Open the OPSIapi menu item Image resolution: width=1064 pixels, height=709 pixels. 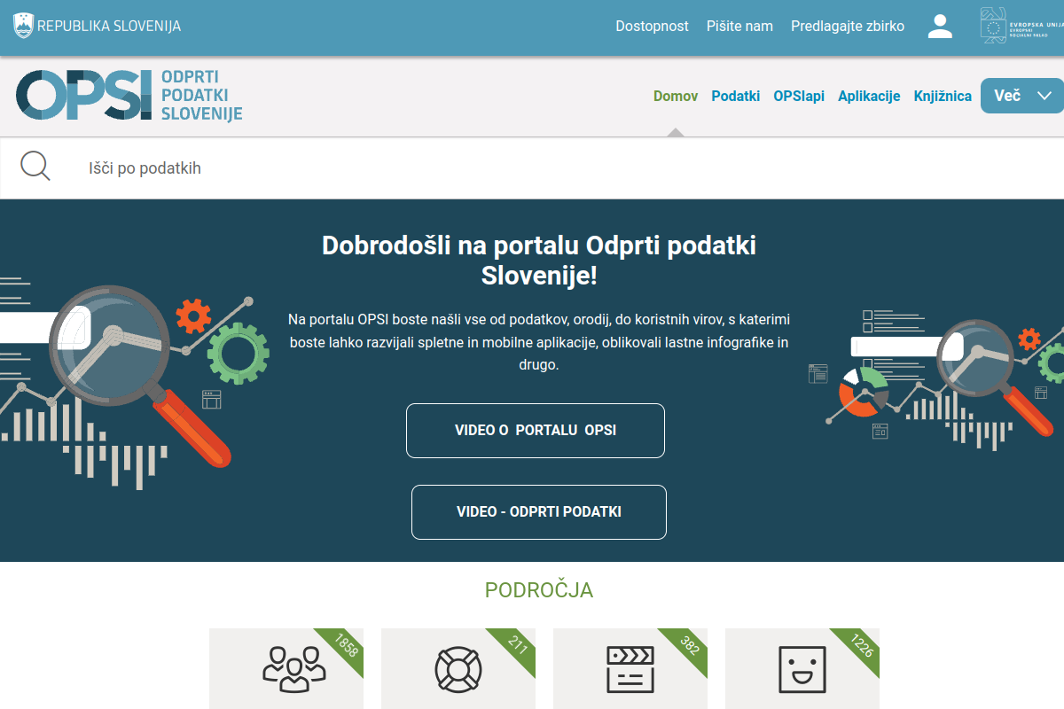point(799,96)
